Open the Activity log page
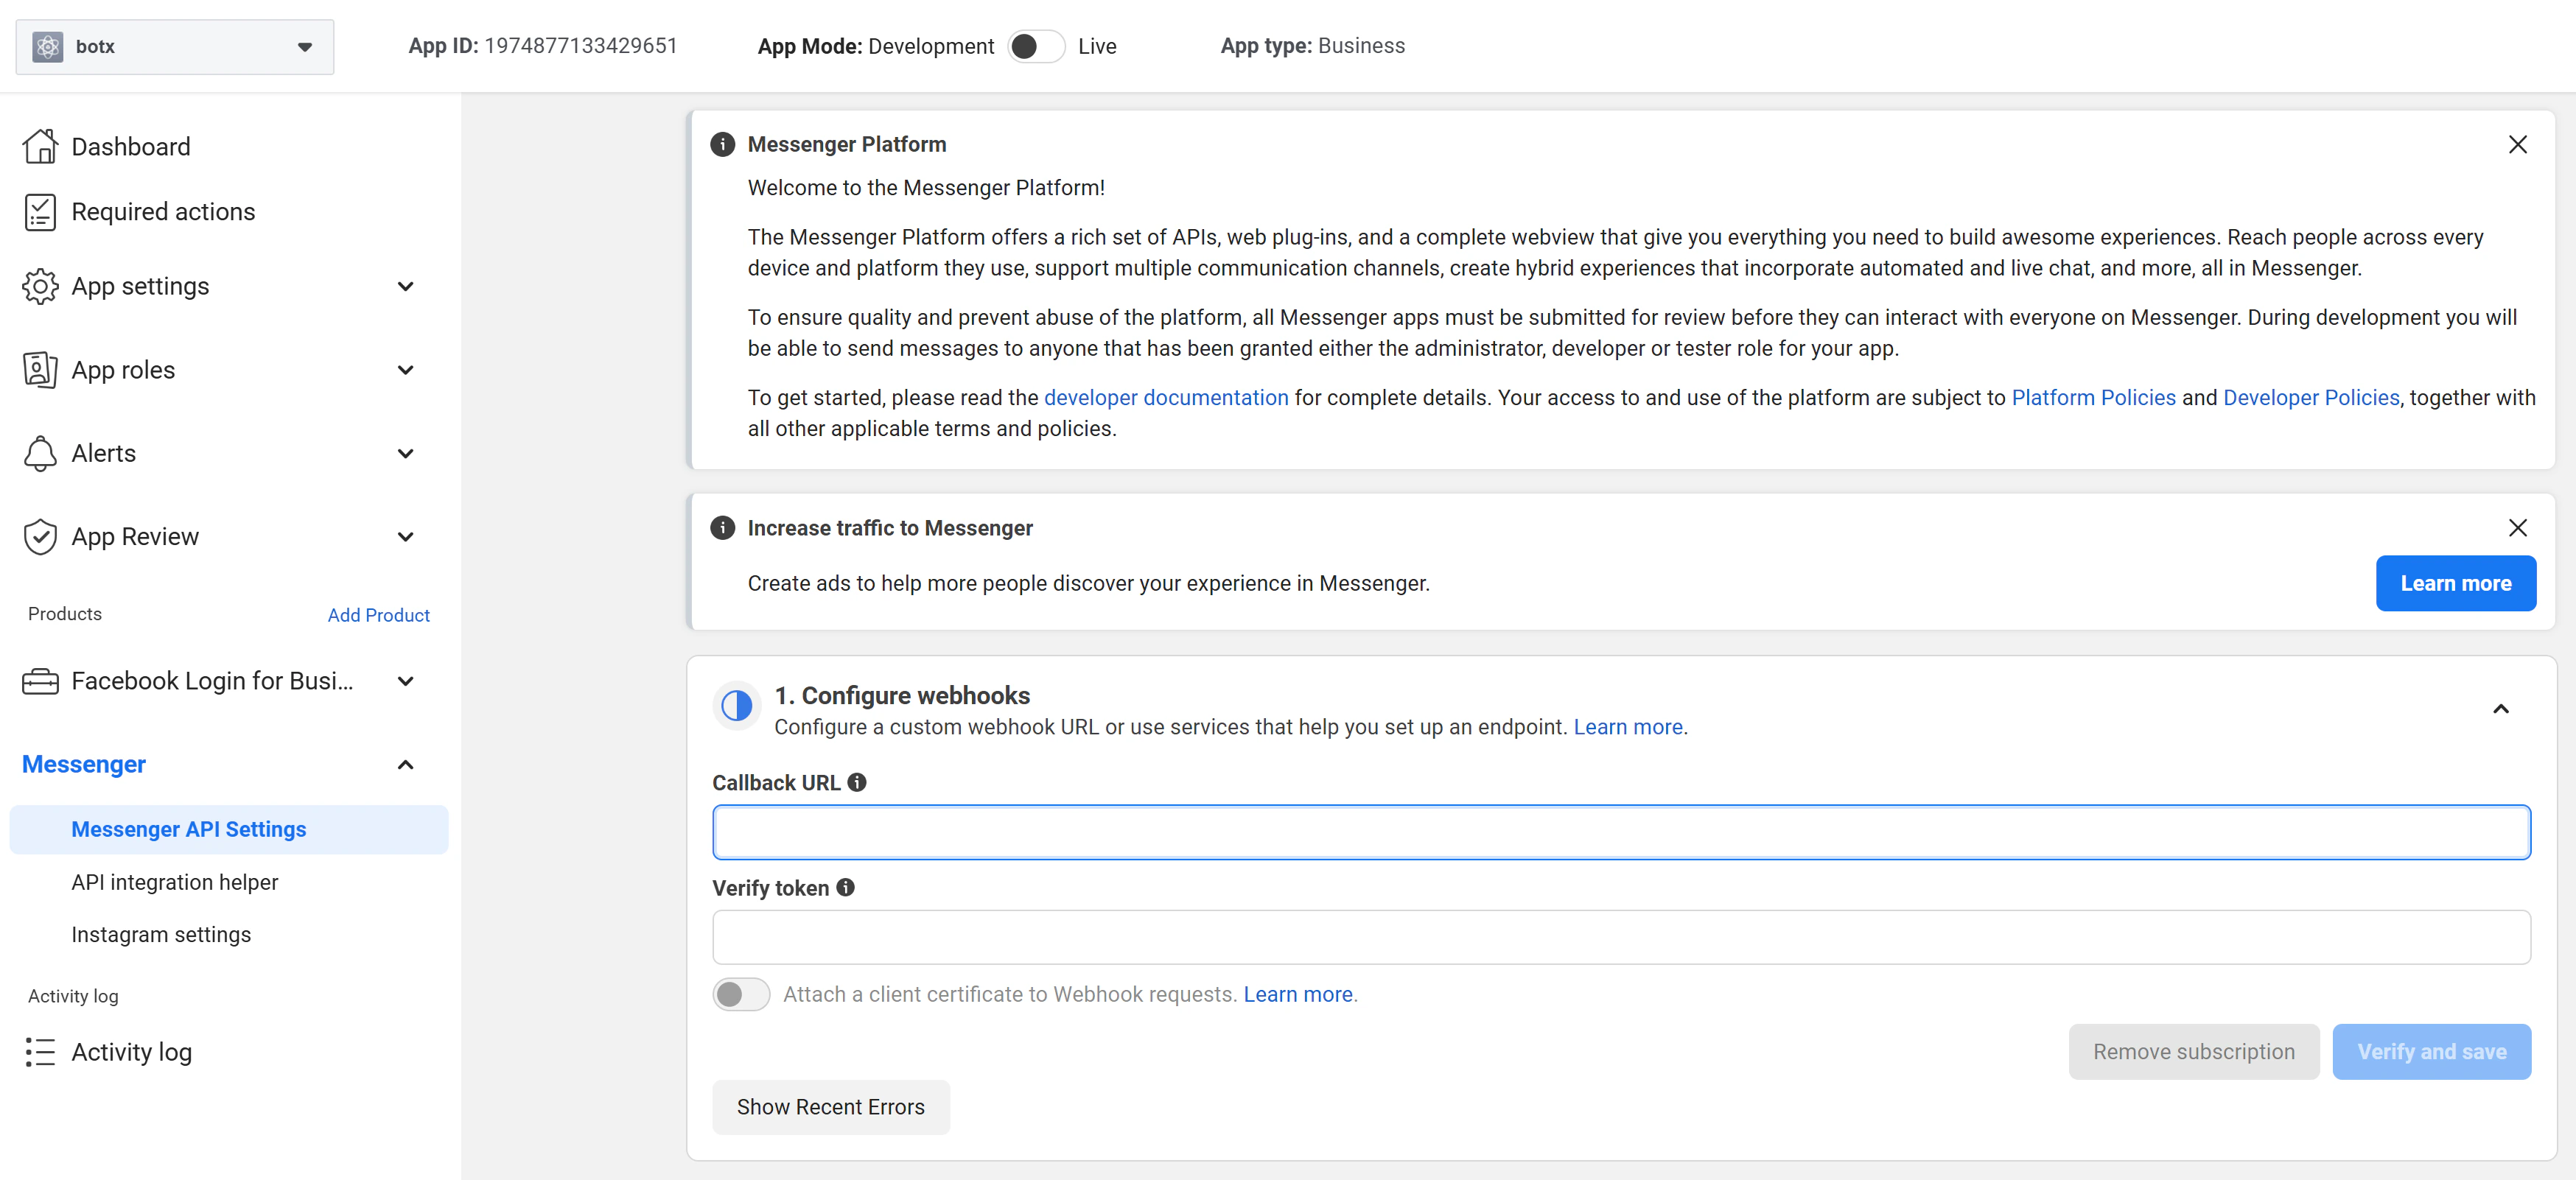This screenshot has height=1180, width=2576. pos(132,1052)
